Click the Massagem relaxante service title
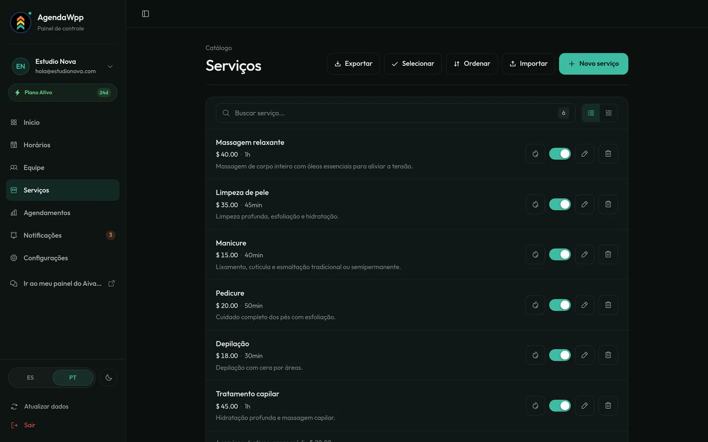Screen dimensions: 708x442 coord(250,142)
